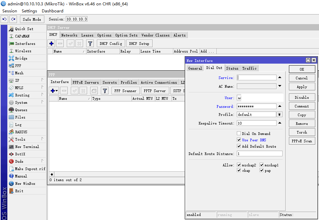Screen dimensions: 319x220
Task: Switch to the Status tab in New Interface
Action: tap(232, 68)
